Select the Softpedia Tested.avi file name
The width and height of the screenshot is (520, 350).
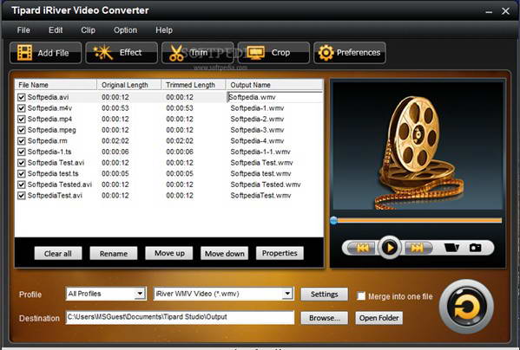60,185
